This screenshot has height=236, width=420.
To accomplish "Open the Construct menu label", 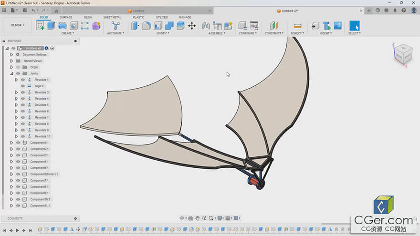I will 274,33.
